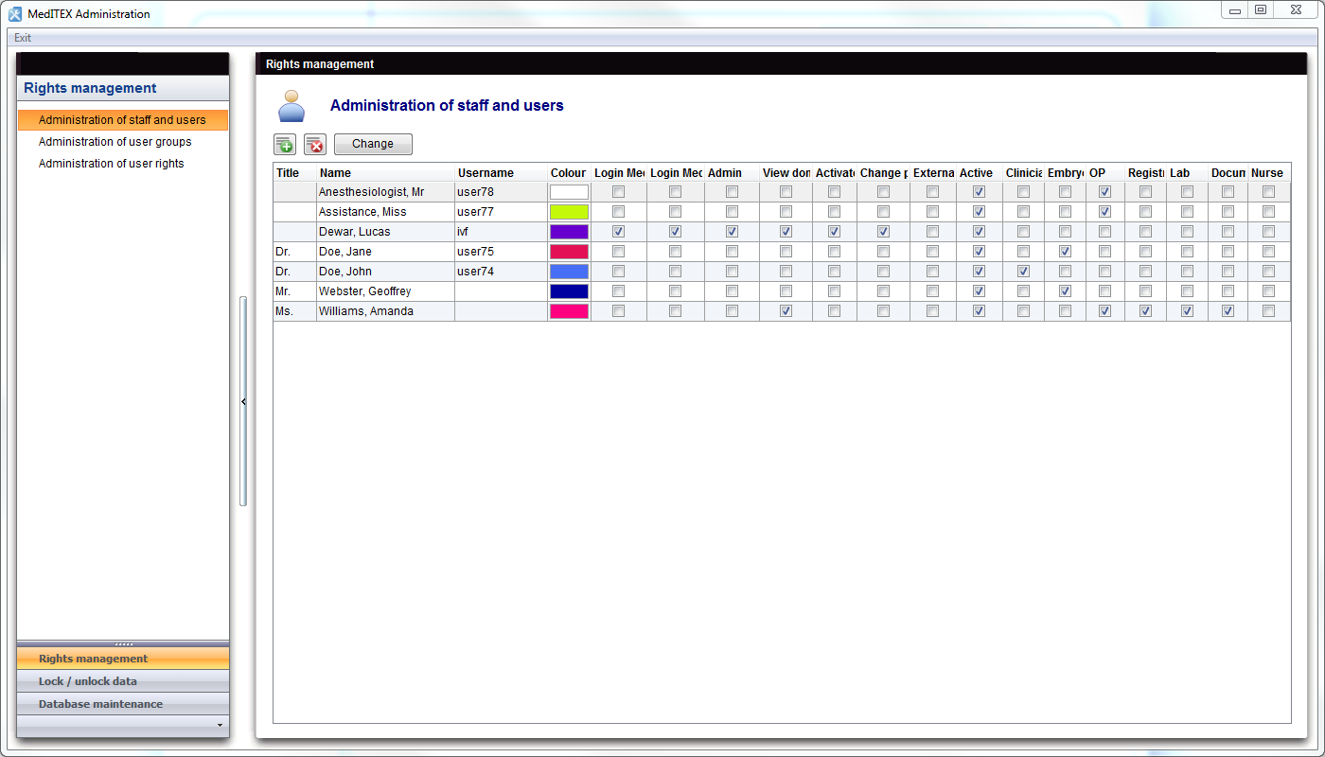The height and width of the screenshot is (757, 1325).
Task: Toggle Embryo checkbox for Doe, Jane
Action: pos(1065,252)
